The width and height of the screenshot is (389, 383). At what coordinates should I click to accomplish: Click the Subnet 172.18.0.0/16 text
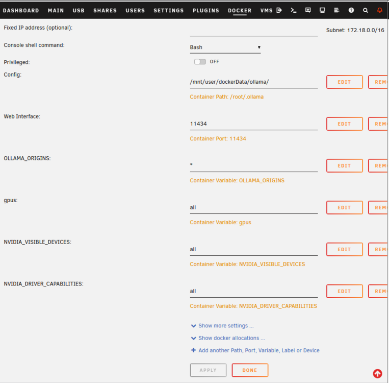[355, 30]
